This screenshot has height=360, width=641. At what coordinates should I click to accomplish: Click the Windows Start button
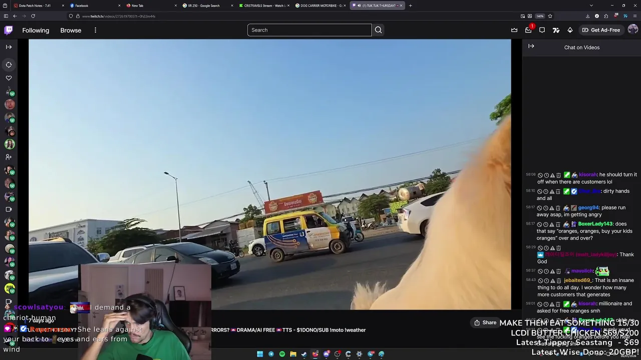(260, 354)
